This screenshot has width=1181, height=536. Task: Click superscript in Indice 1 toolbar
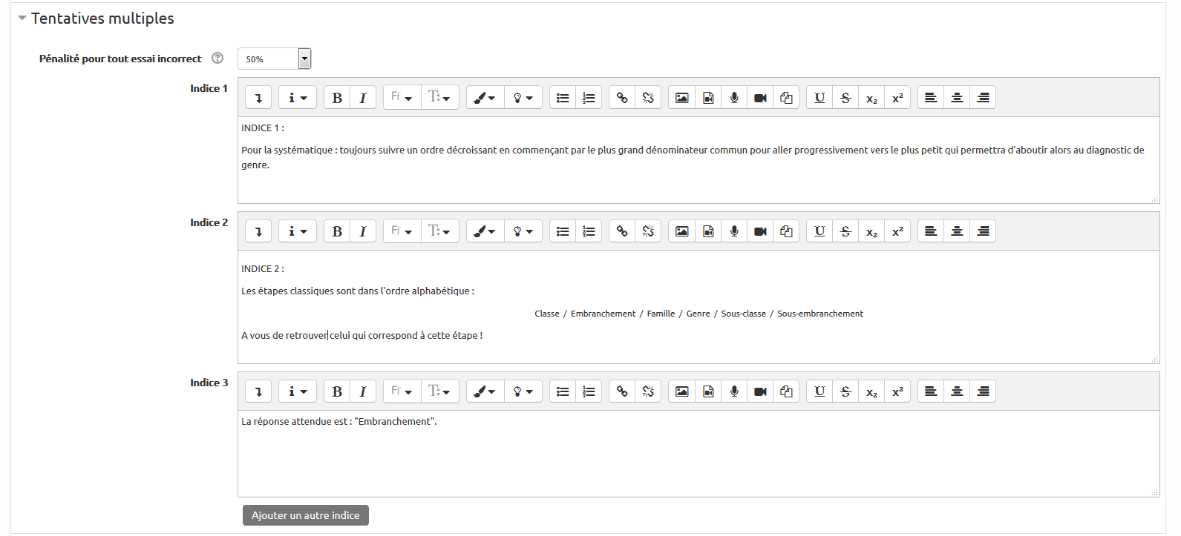[x=897, y=98]
